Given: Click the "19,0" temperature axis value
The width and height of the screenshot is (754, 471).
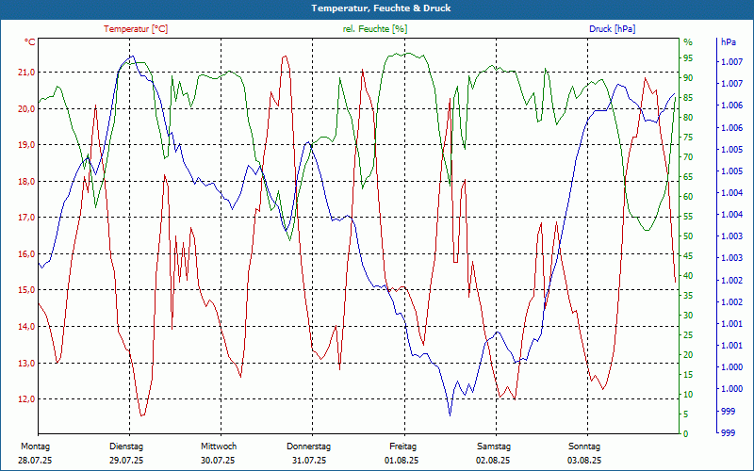Looking at the screenshot, I should (x=25, y=145).
